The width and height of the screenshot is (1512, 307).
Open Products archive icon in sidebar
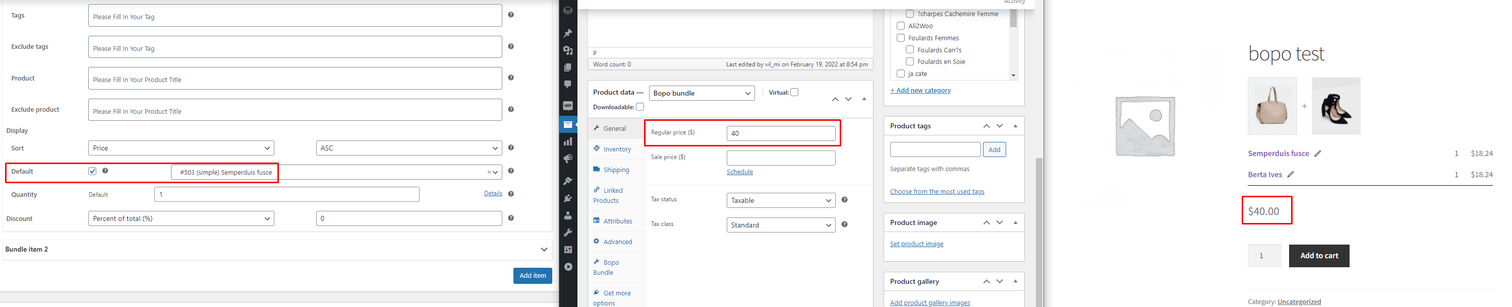click(567, 124)
